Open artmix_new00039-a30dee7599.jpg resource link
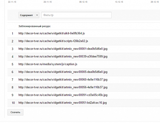 click(63, 56)
